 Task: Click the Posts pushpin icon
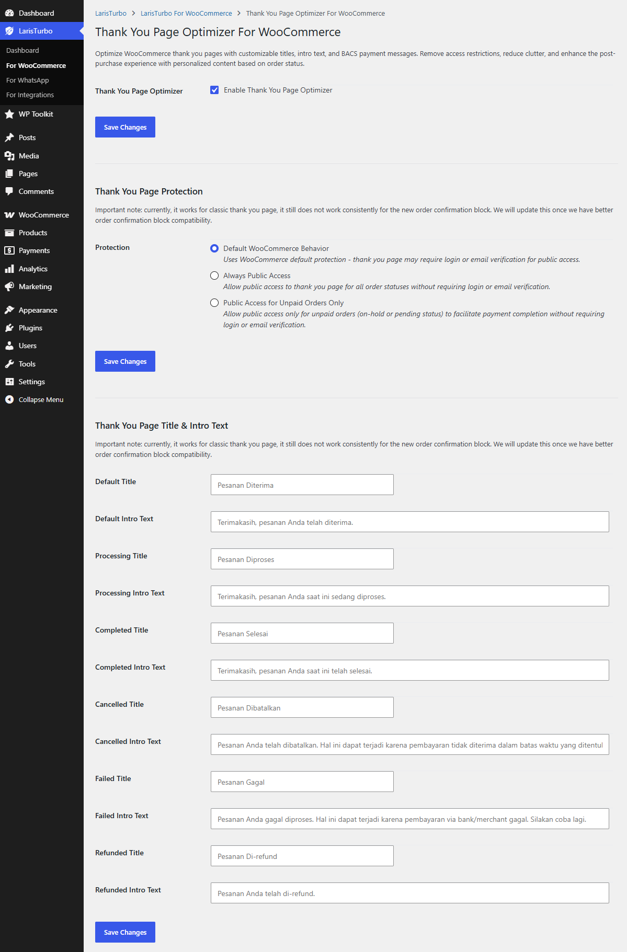pos(9,137)
